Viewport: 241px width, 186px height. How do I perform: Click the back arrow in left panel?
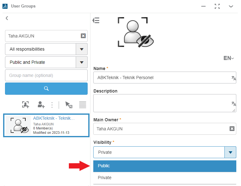[7, 18]
